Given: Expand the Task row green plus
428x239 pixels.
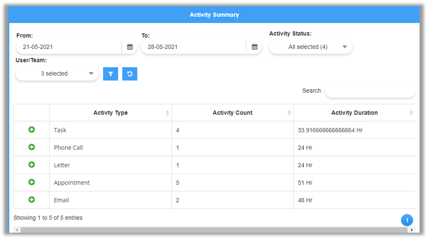Looking at the screenshot, I should (x=32, y=130).
